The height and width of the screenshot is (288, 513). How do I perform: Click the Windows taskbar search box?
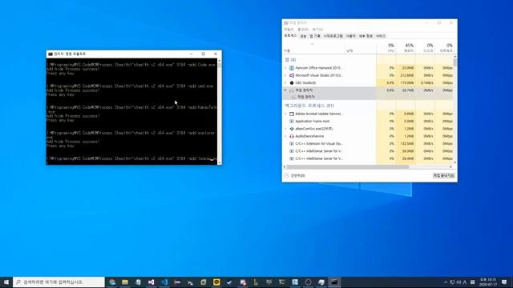[x=59, y=282]
